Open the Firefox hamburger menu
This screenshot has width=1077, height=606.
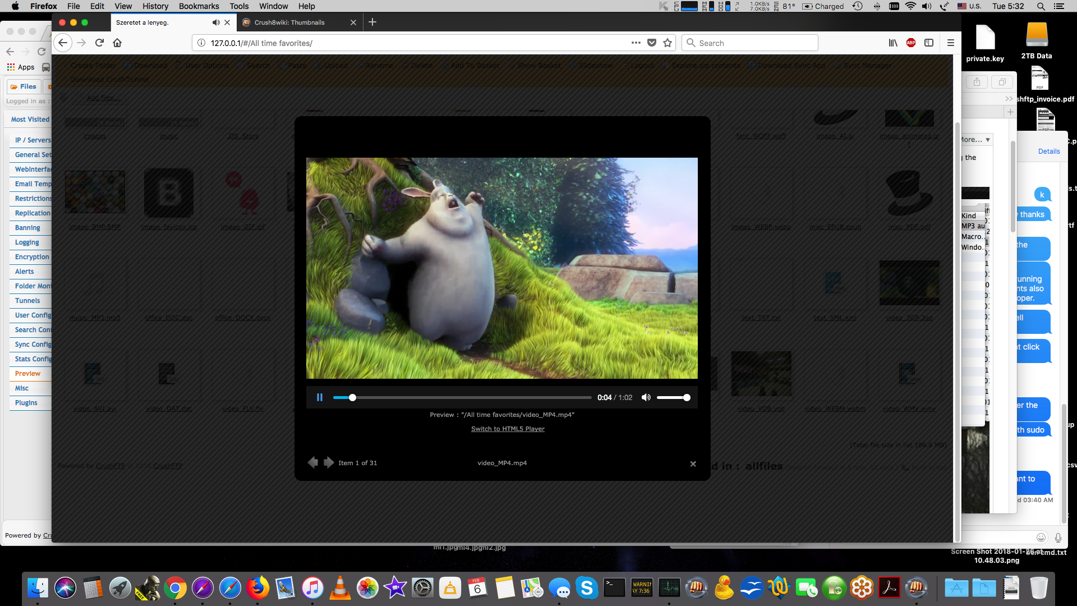[950, 43]
